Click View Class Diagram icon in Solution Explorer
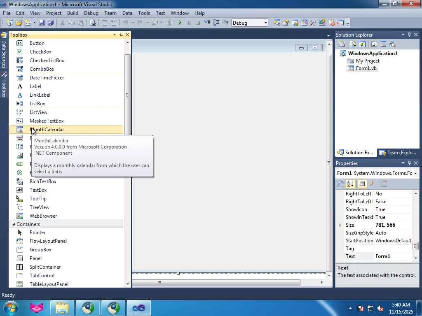Screen dimensions: 422x316 (392, 44)
